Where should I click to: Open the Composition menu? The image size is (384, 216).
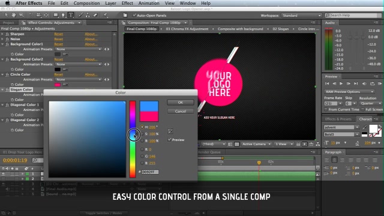(x=86, y=3)
